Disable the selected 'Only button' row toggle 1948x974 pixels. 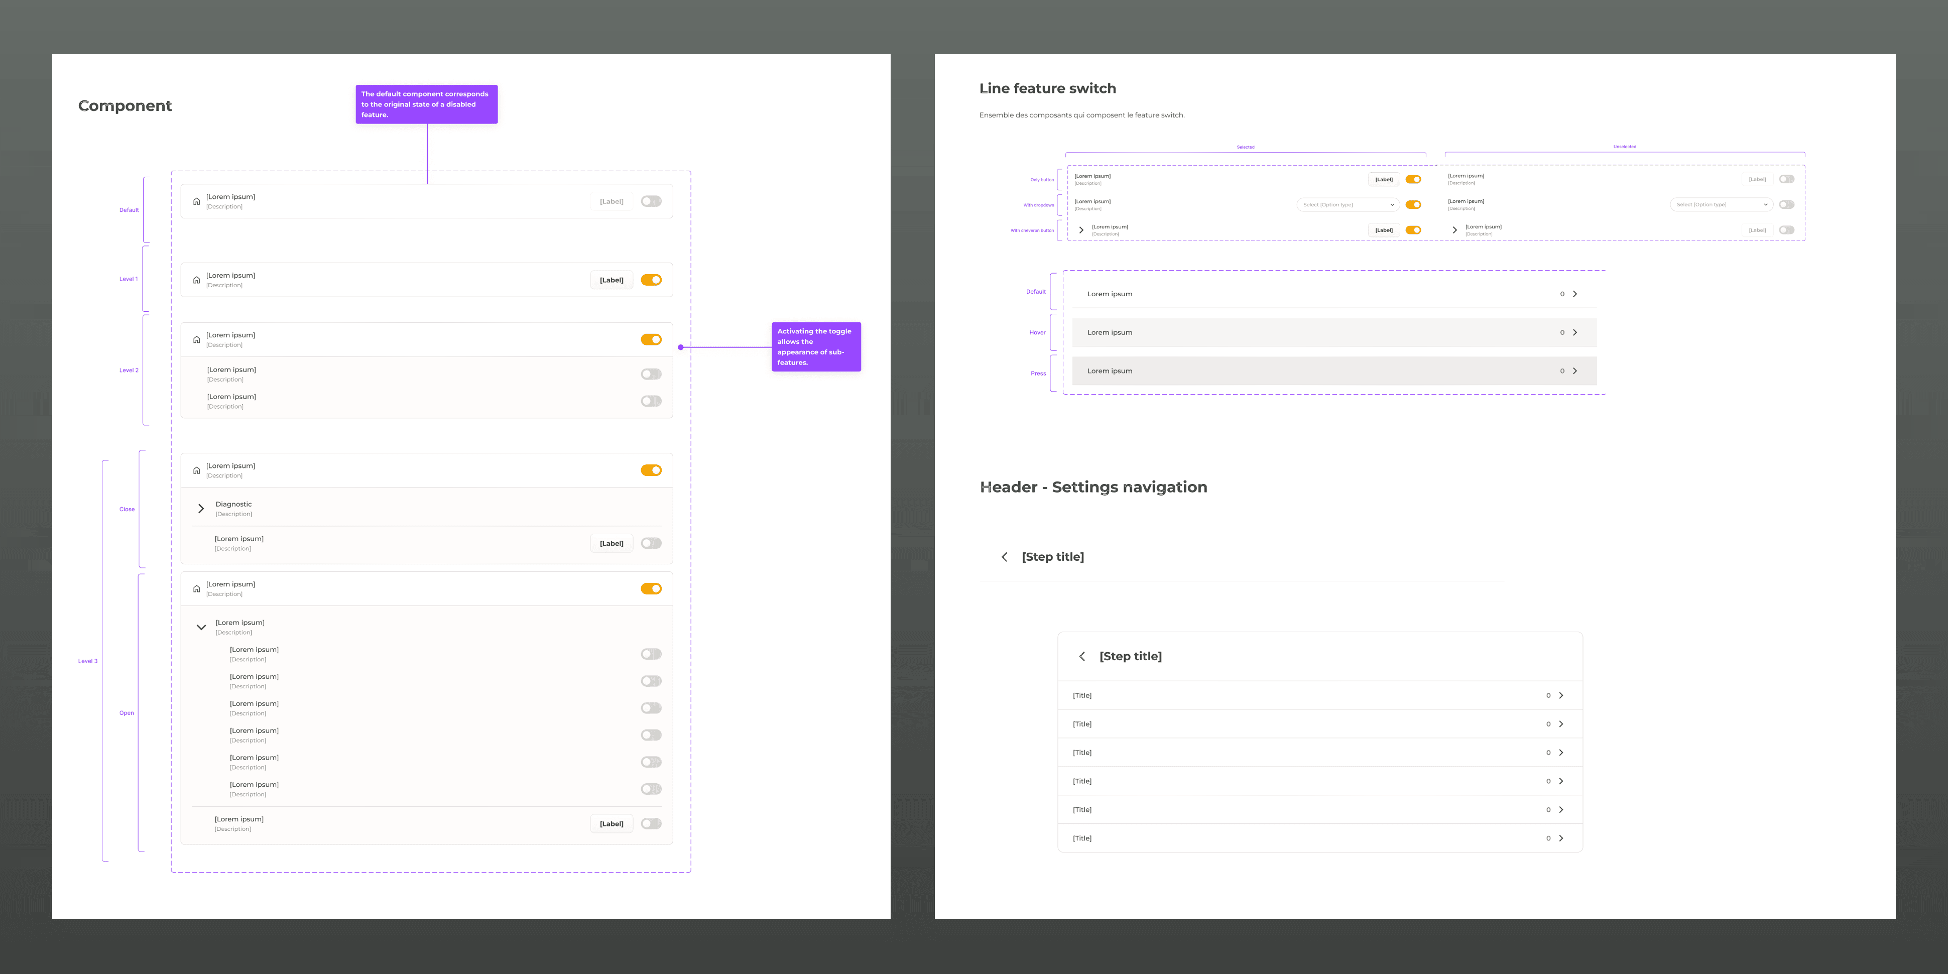(1413, 179)
